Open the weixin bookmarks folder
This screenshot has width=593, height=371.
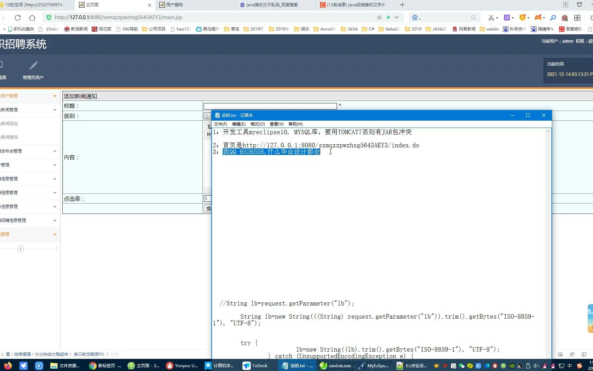pyautogui.click(x=489, y=29)
